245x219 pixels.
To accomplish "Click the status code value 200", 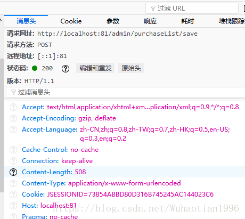I will coord(47,68).
